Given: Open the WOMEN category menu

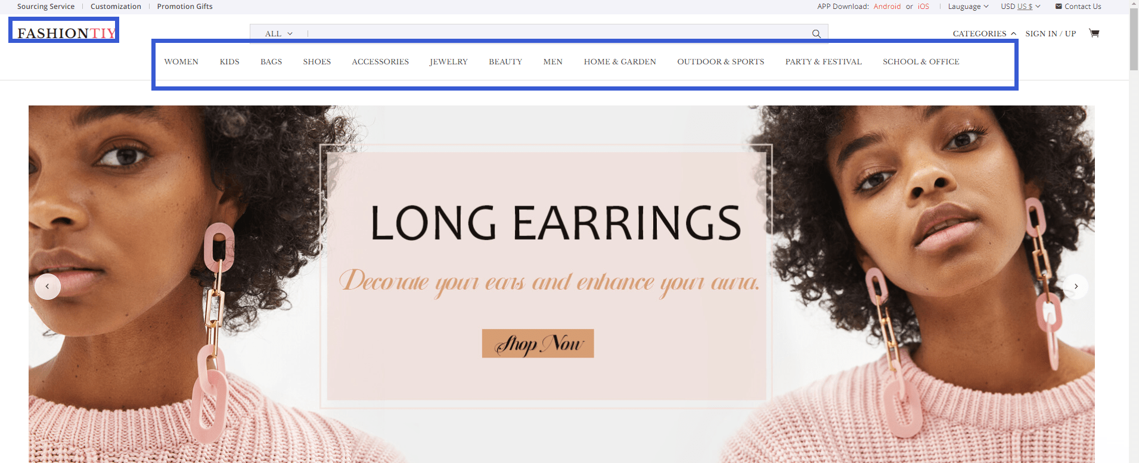Looking at the screenshot, I should (181, 62).
